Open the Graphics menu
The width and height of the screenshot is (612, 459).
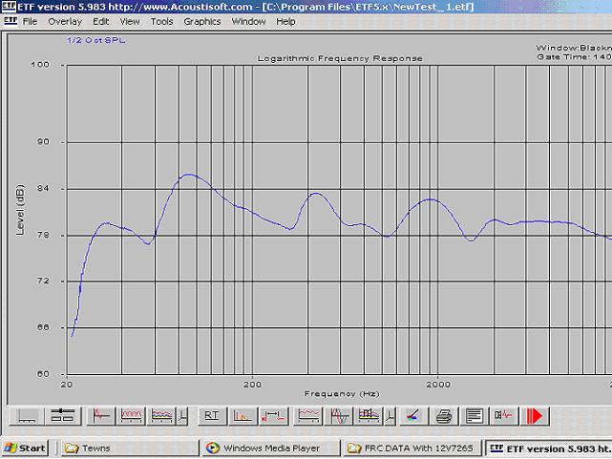pos(201,21)
